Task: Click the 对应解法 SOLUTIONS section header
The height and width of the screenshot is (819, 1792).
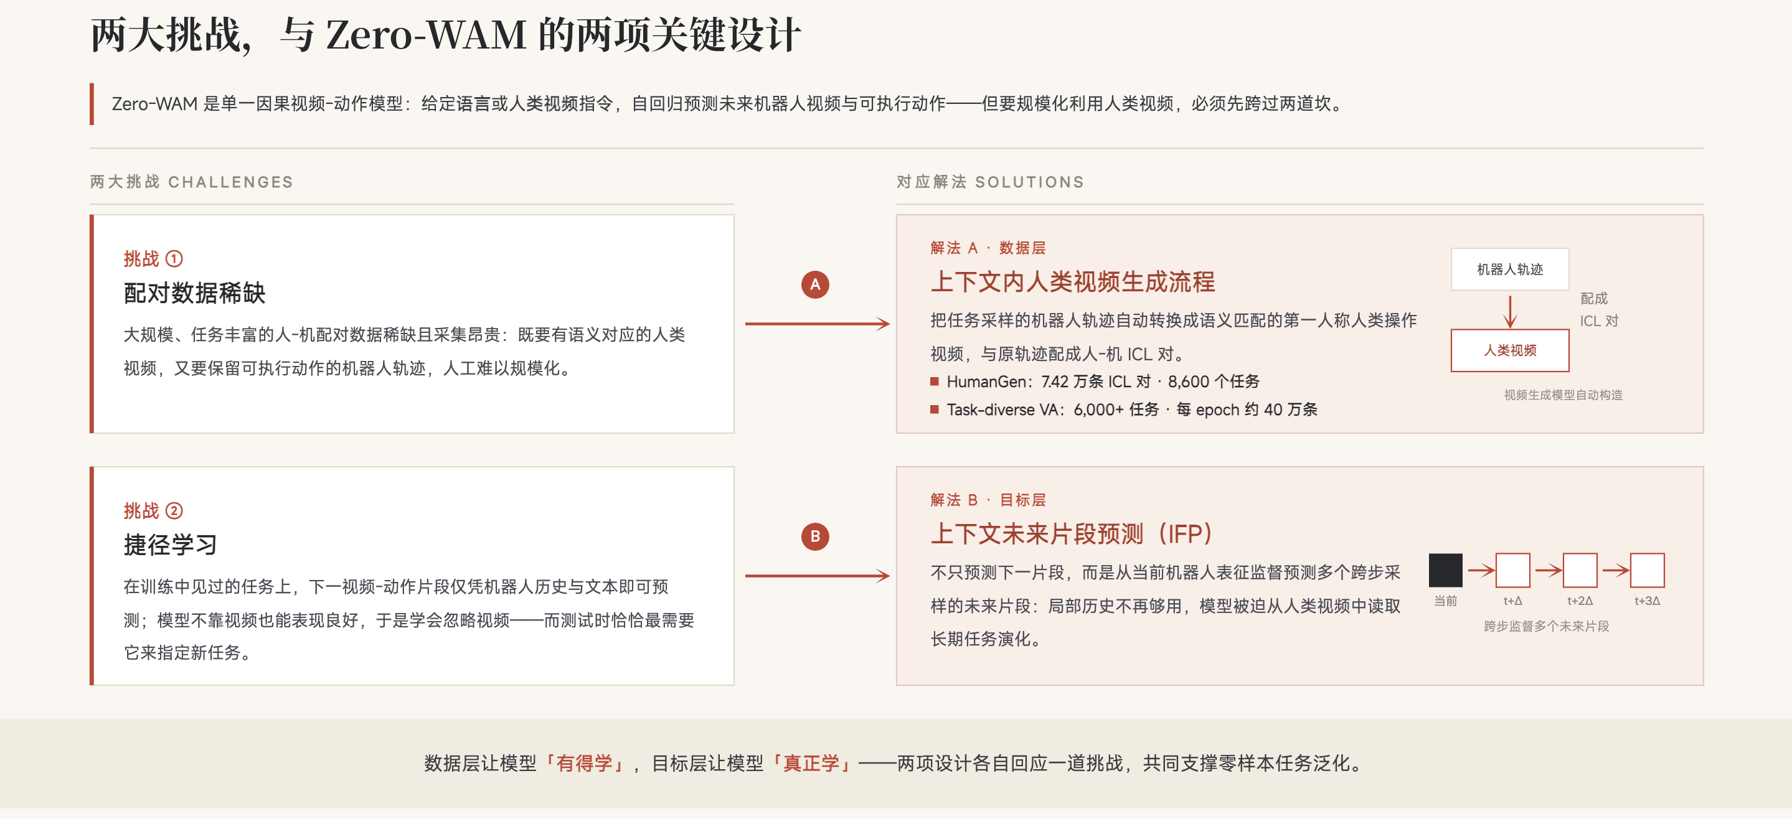Action: click(990, 182)
